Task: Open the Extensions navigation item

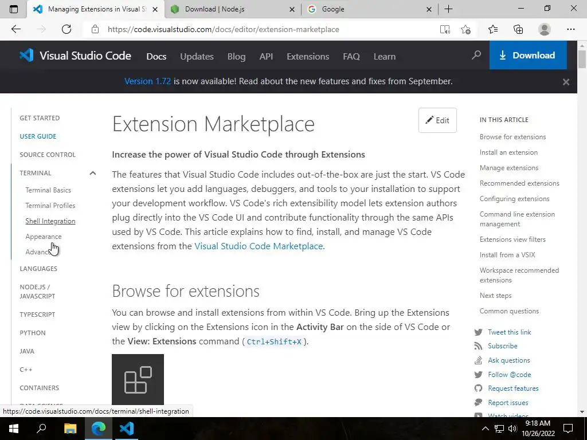Action: pos(308,57)
